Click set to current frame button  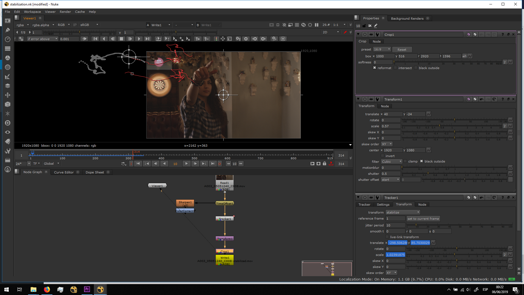tap(423, 219)
